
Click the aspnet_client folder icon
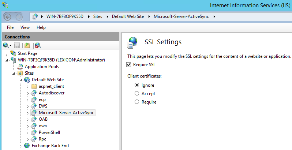[x=34, y=86]
